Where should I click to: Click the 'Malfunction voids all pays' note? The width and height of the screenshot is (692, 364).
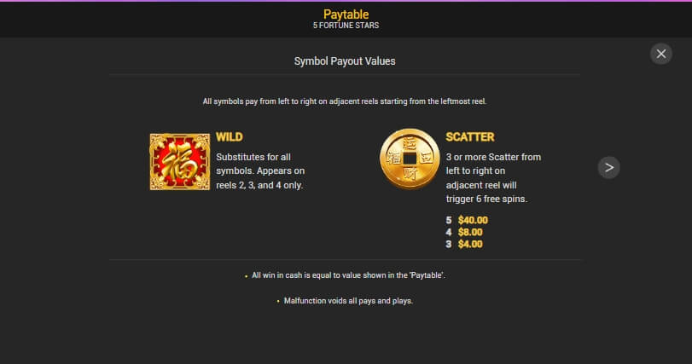point(348,301)
